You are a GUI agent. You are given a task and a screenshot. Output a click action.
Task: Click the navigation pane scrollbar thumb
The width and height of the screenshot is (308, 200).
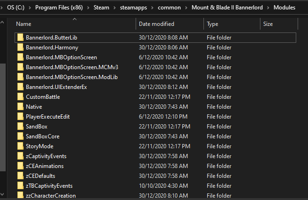[x=2, y=117]
